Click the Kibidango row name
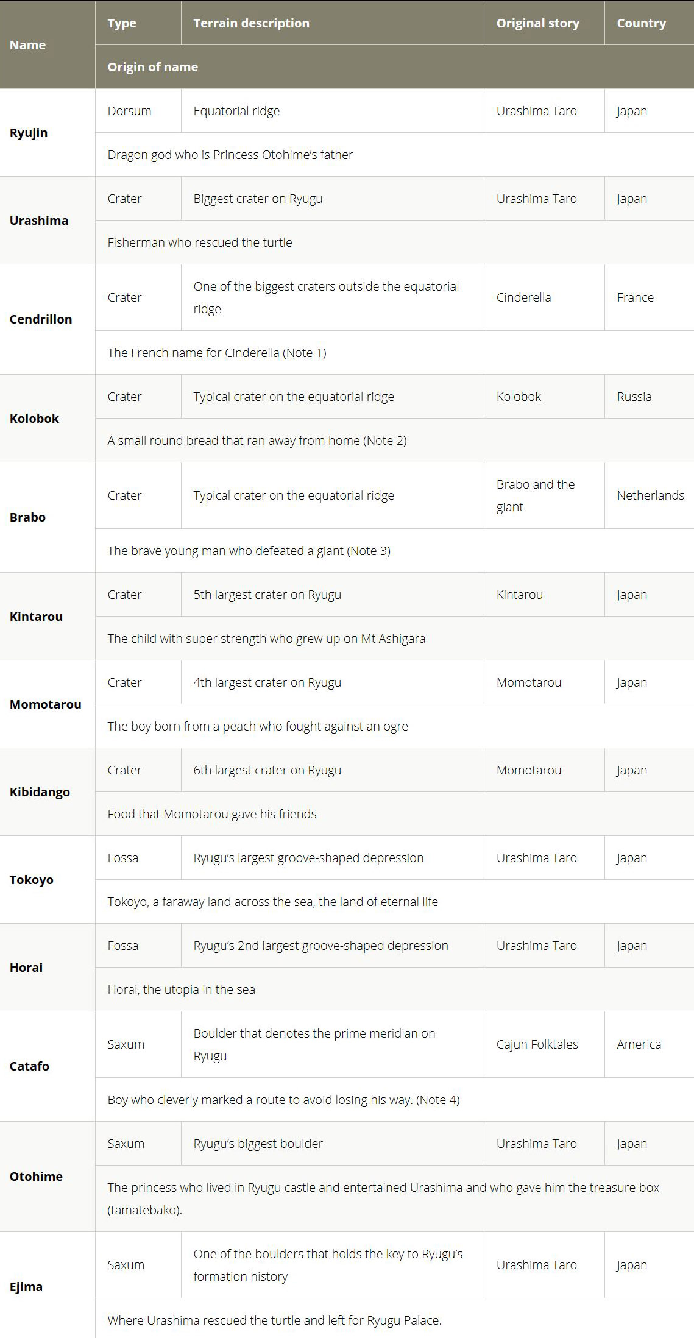694x1338 pixels. tap(40, 792)
